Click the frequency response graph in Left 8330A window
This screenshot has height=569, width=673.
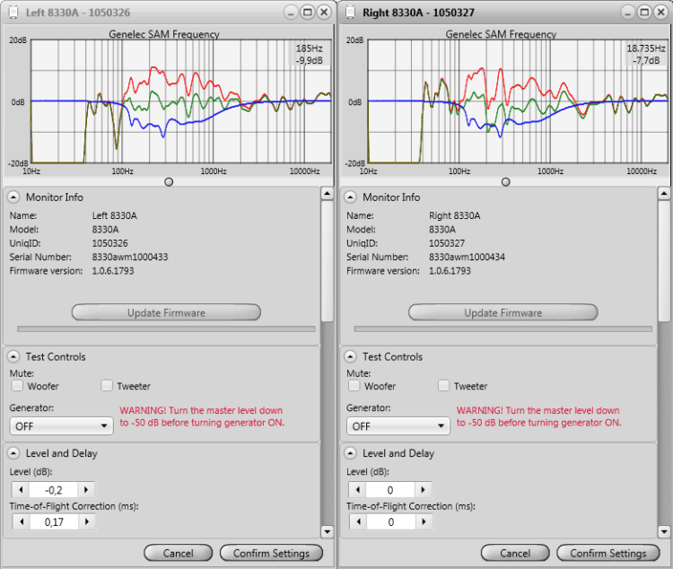181,101
